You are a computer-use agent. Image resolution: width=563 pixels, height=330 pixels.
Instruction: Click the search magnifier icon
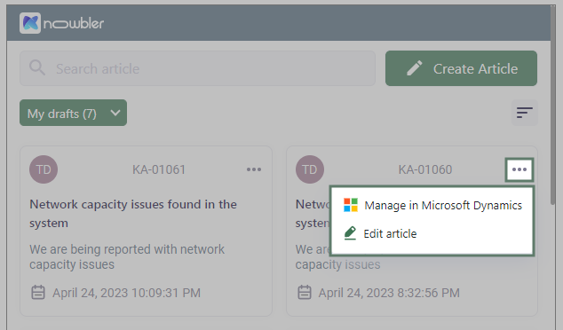[x=37, y=67]
